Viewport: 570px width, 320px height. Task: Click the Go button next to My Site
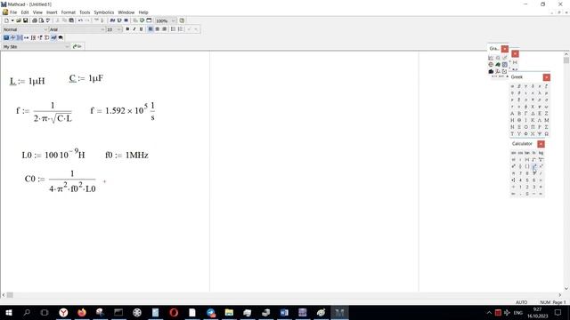tap(77, 46)
